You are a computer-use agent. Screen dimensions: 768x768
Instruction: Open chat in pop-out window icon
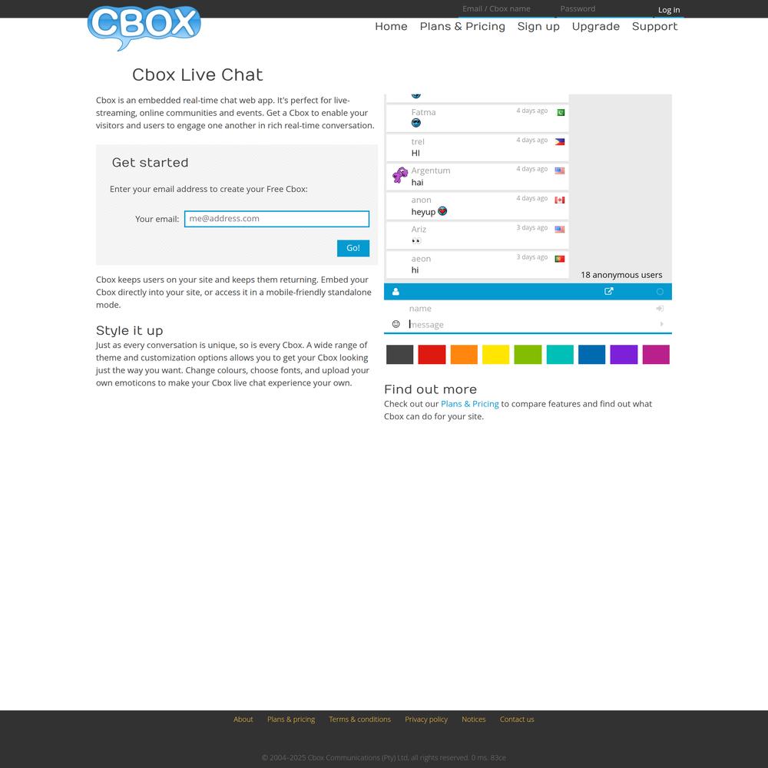[x=609, y=292]
